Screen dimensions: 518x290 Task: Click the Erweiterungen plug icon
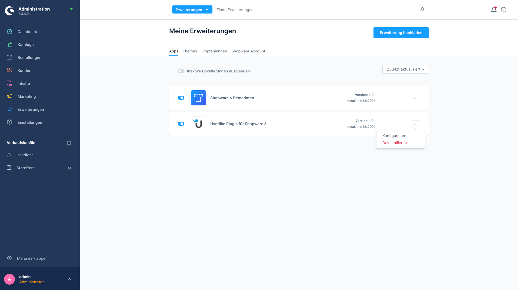[9, 109]
